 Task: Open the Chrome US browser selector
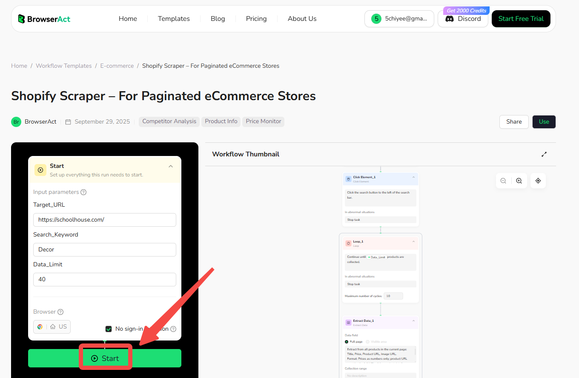(52, 327)
